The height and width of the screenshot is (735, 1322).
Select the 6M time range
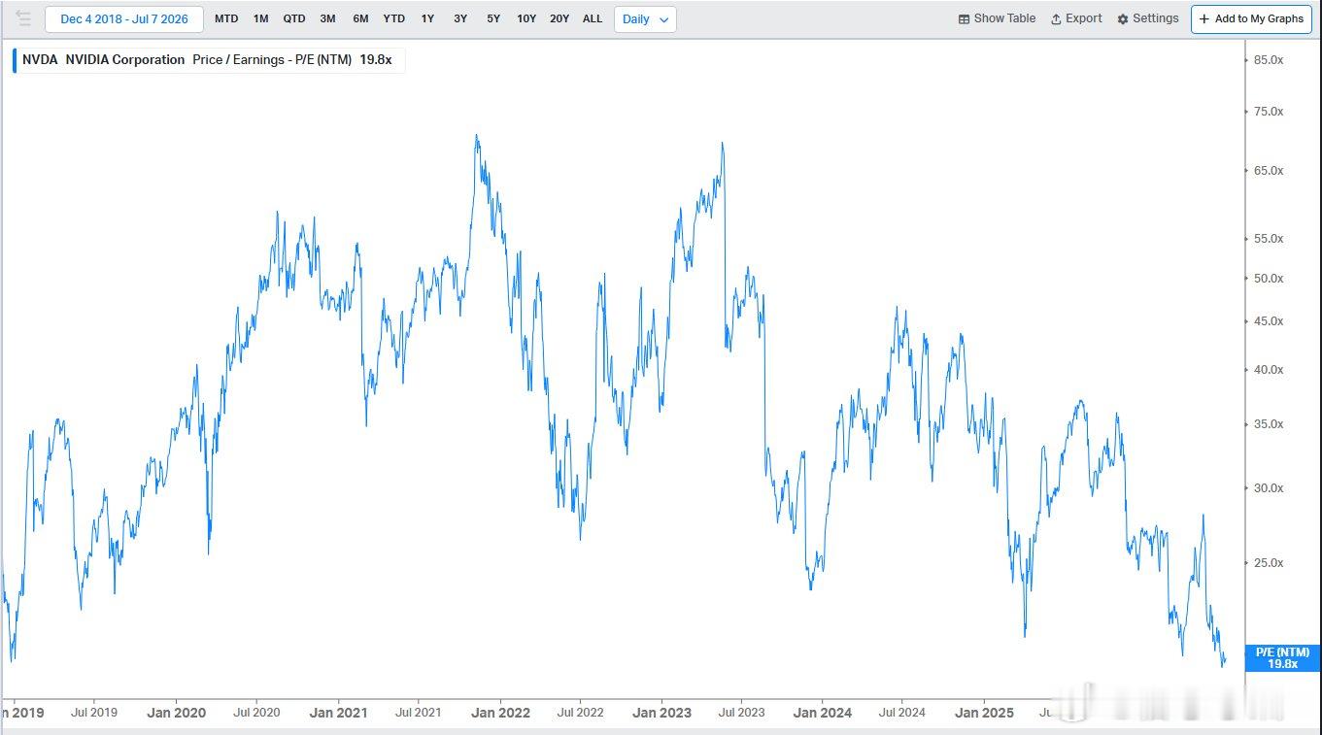pos(360,19)
